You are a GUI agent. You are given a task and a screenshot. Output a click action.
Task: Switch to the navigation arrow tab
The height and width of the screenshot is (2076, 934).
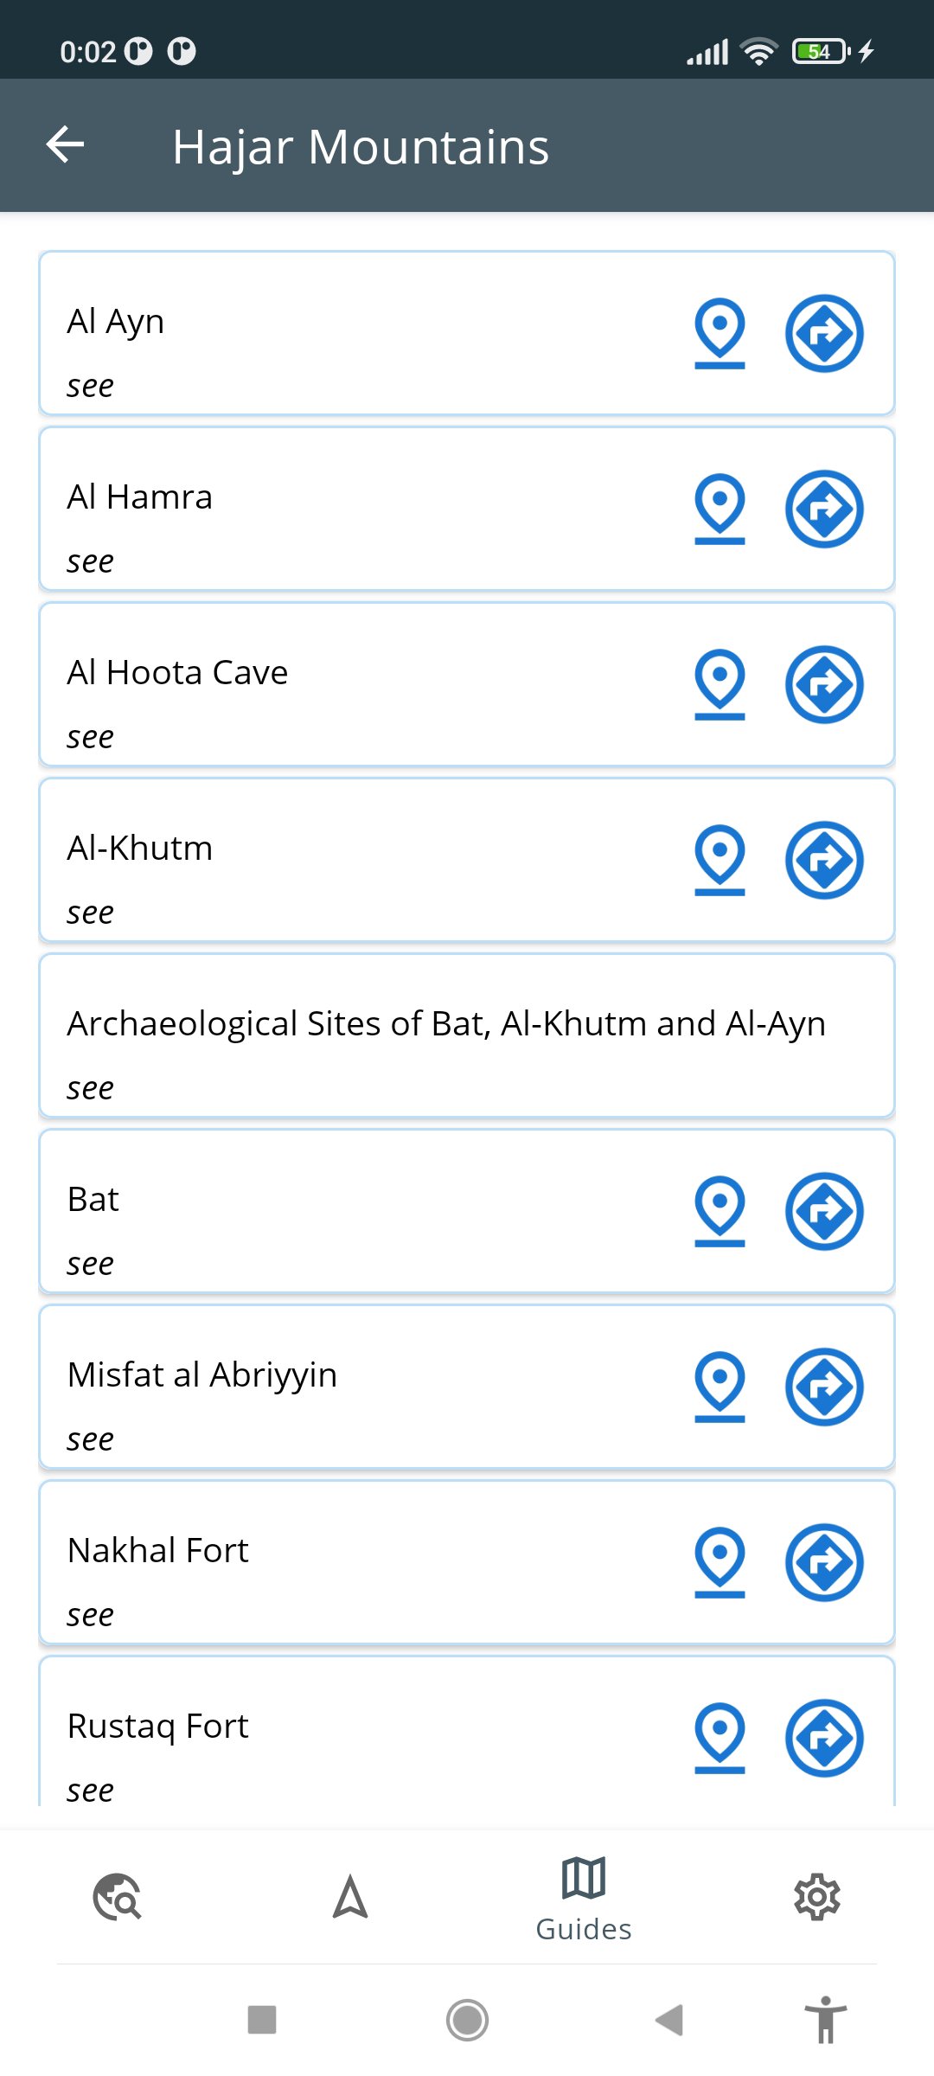350,1897
